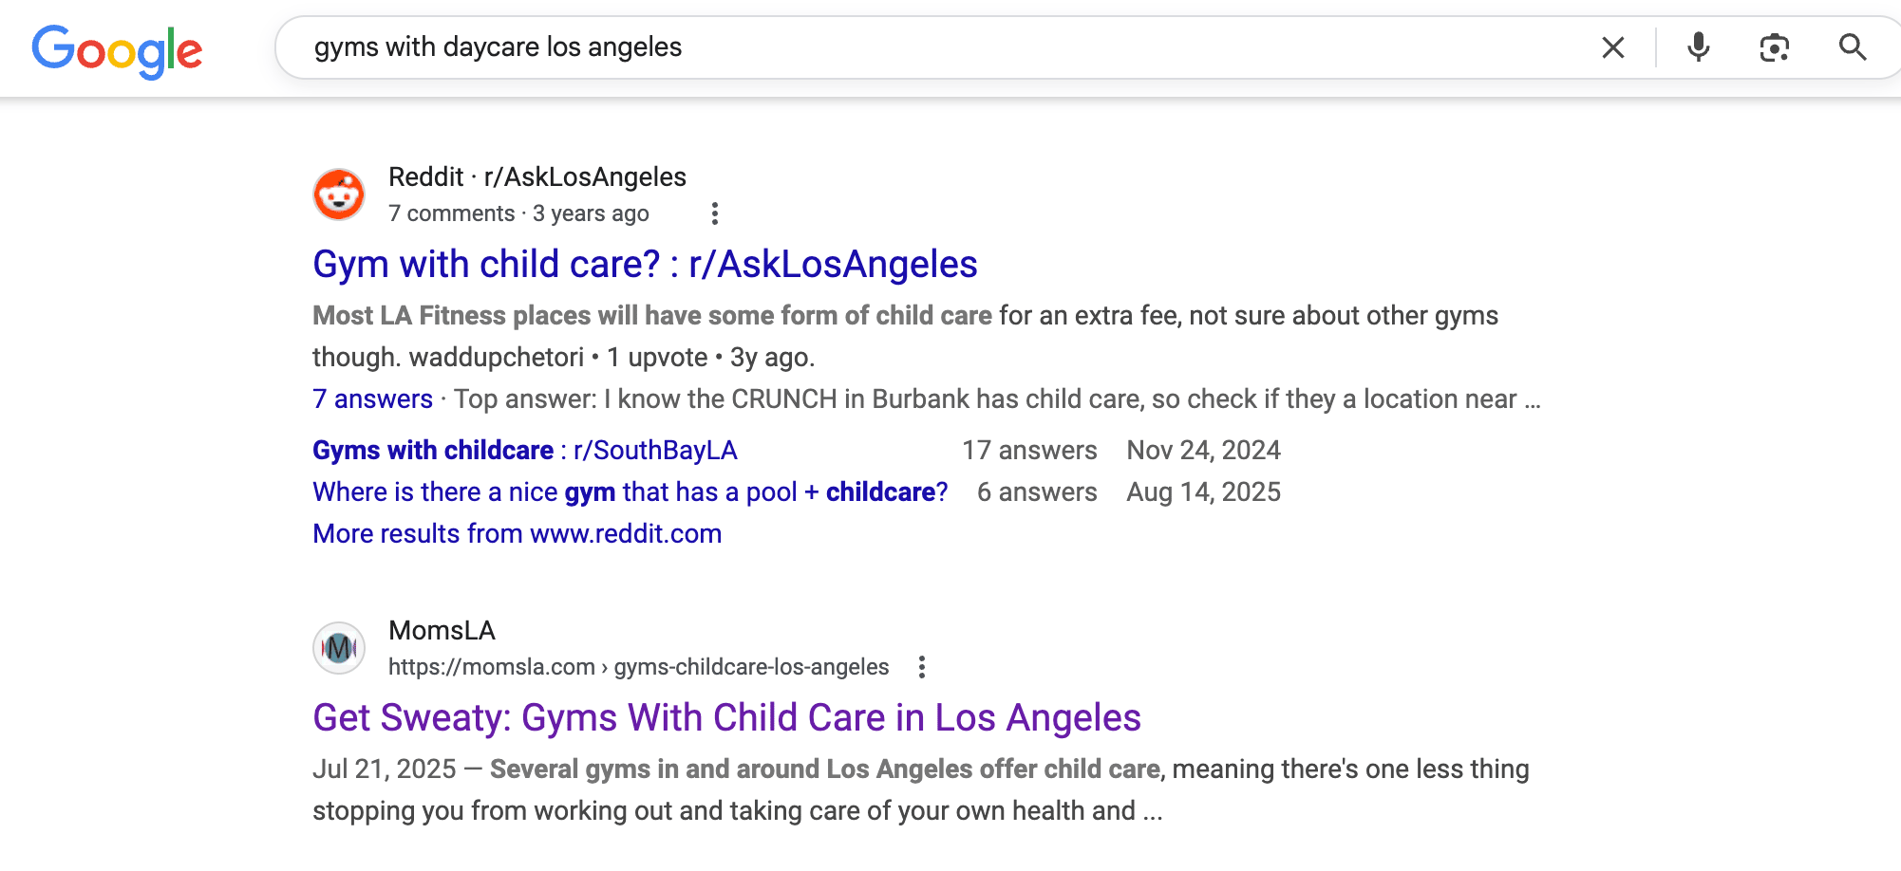Click the "Reddit · r/AskLosAngeles" source name
1901x871 pixels.
click(x=536, y=177)
